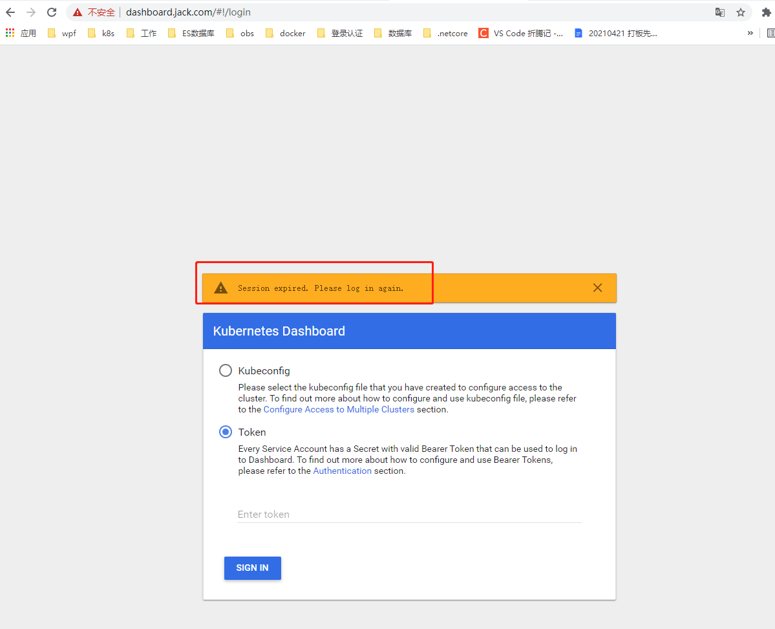Open the 工作 bookmark folder

(x=142, y=33)
